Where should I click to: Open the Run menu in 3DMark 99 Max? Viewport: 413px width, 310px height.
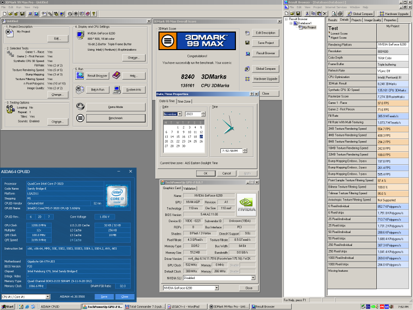[19, 7]
